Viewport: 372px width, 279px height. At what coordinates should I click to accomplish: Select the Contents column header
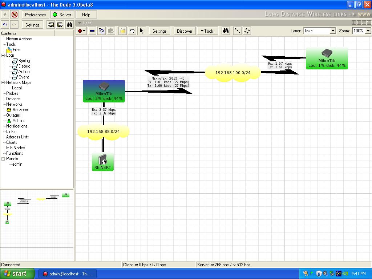point(28,33)
